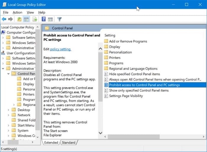
Task: Expand Software Settings under Computer Configuration
Action: tap(3, 38)
